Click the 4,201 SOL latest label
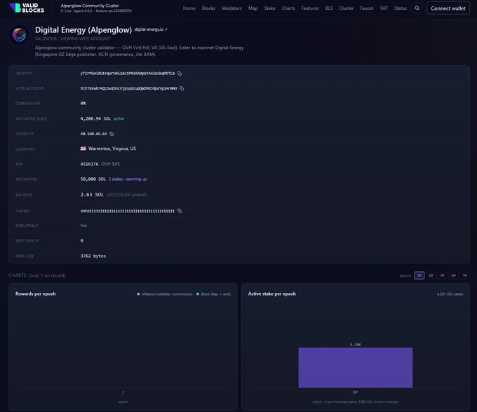The image size is (477, 412). 450,294
